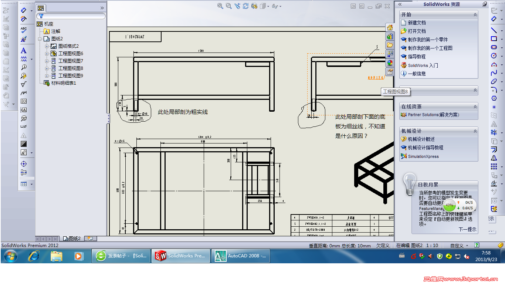Open the Custom Properties tab in task pane
The width and height of the screenshot is (505, 284).
(390, 72)
